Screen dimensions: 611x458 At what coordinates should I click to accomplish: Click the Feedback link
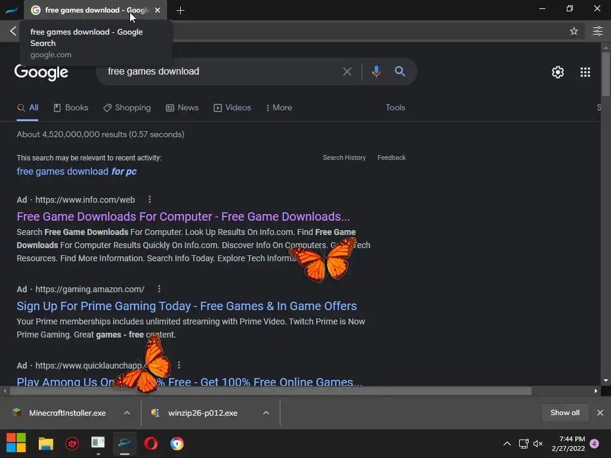pos(391,157)
